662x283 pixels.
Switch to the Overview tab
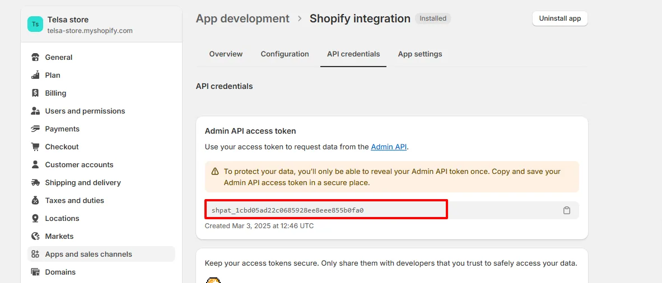click(226, 54)
